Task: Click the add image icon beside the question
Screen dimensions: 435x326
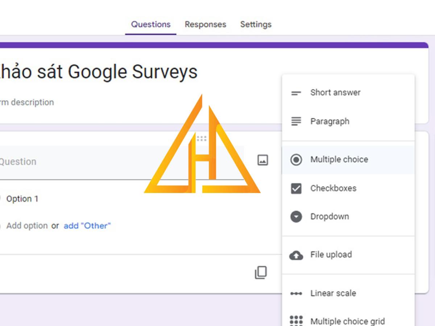Action: pos(262,160)
